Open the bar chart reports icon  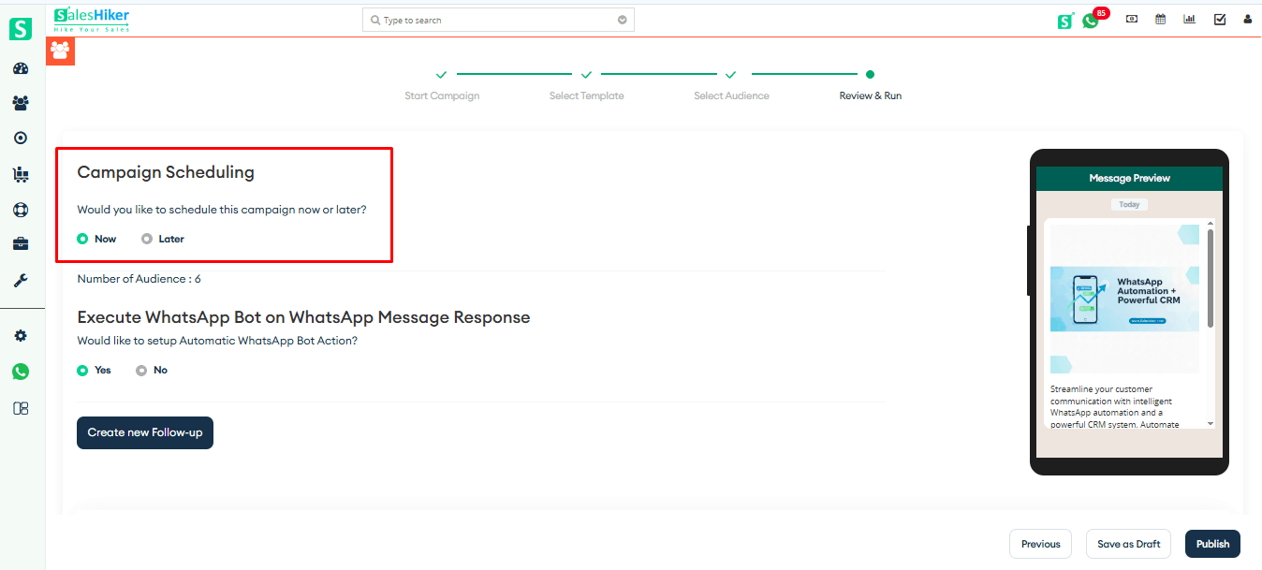coord(1189,20)
